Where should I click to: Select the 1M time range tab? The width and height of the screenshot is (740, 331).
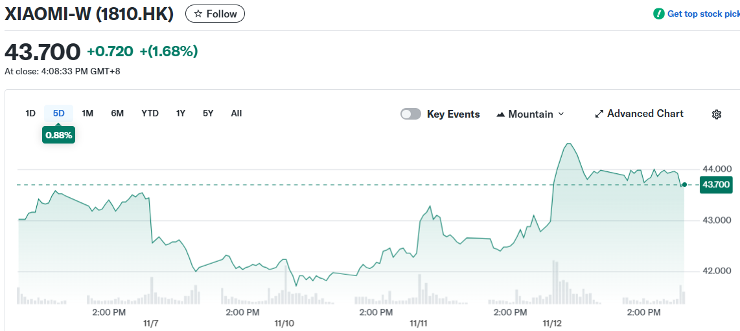87,113
